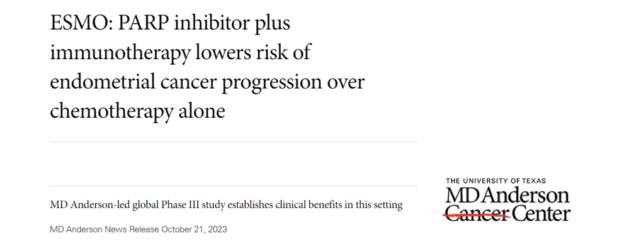Select "THE UNIVERSITY OF TEXAS" text in logo
624x244 pixels.
pyautogui.click(x=496, y=181)
